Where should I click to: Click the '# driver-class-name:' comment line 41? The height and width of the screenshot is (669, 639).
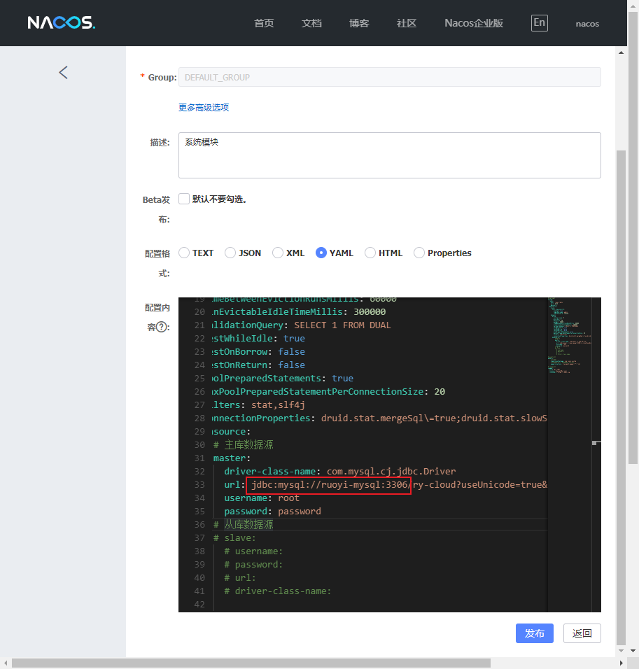click(278, 591)
